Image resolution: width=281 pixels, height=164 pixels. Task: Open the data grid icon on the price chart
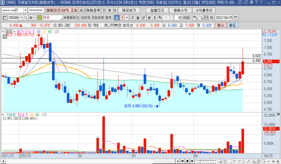click(x=5, y=37)
